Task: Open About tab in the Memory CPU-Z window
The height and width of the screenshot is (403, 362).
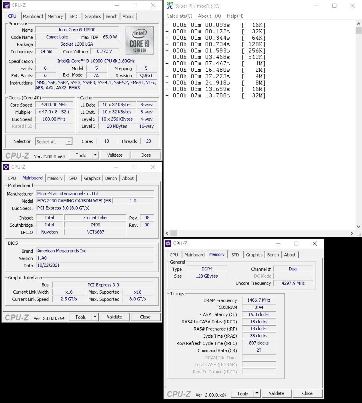Action: pyautogui.click(x=290, y=255)
